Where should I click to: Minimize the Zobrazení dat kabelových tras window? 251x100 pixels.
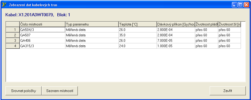click(x=234, y=5)
